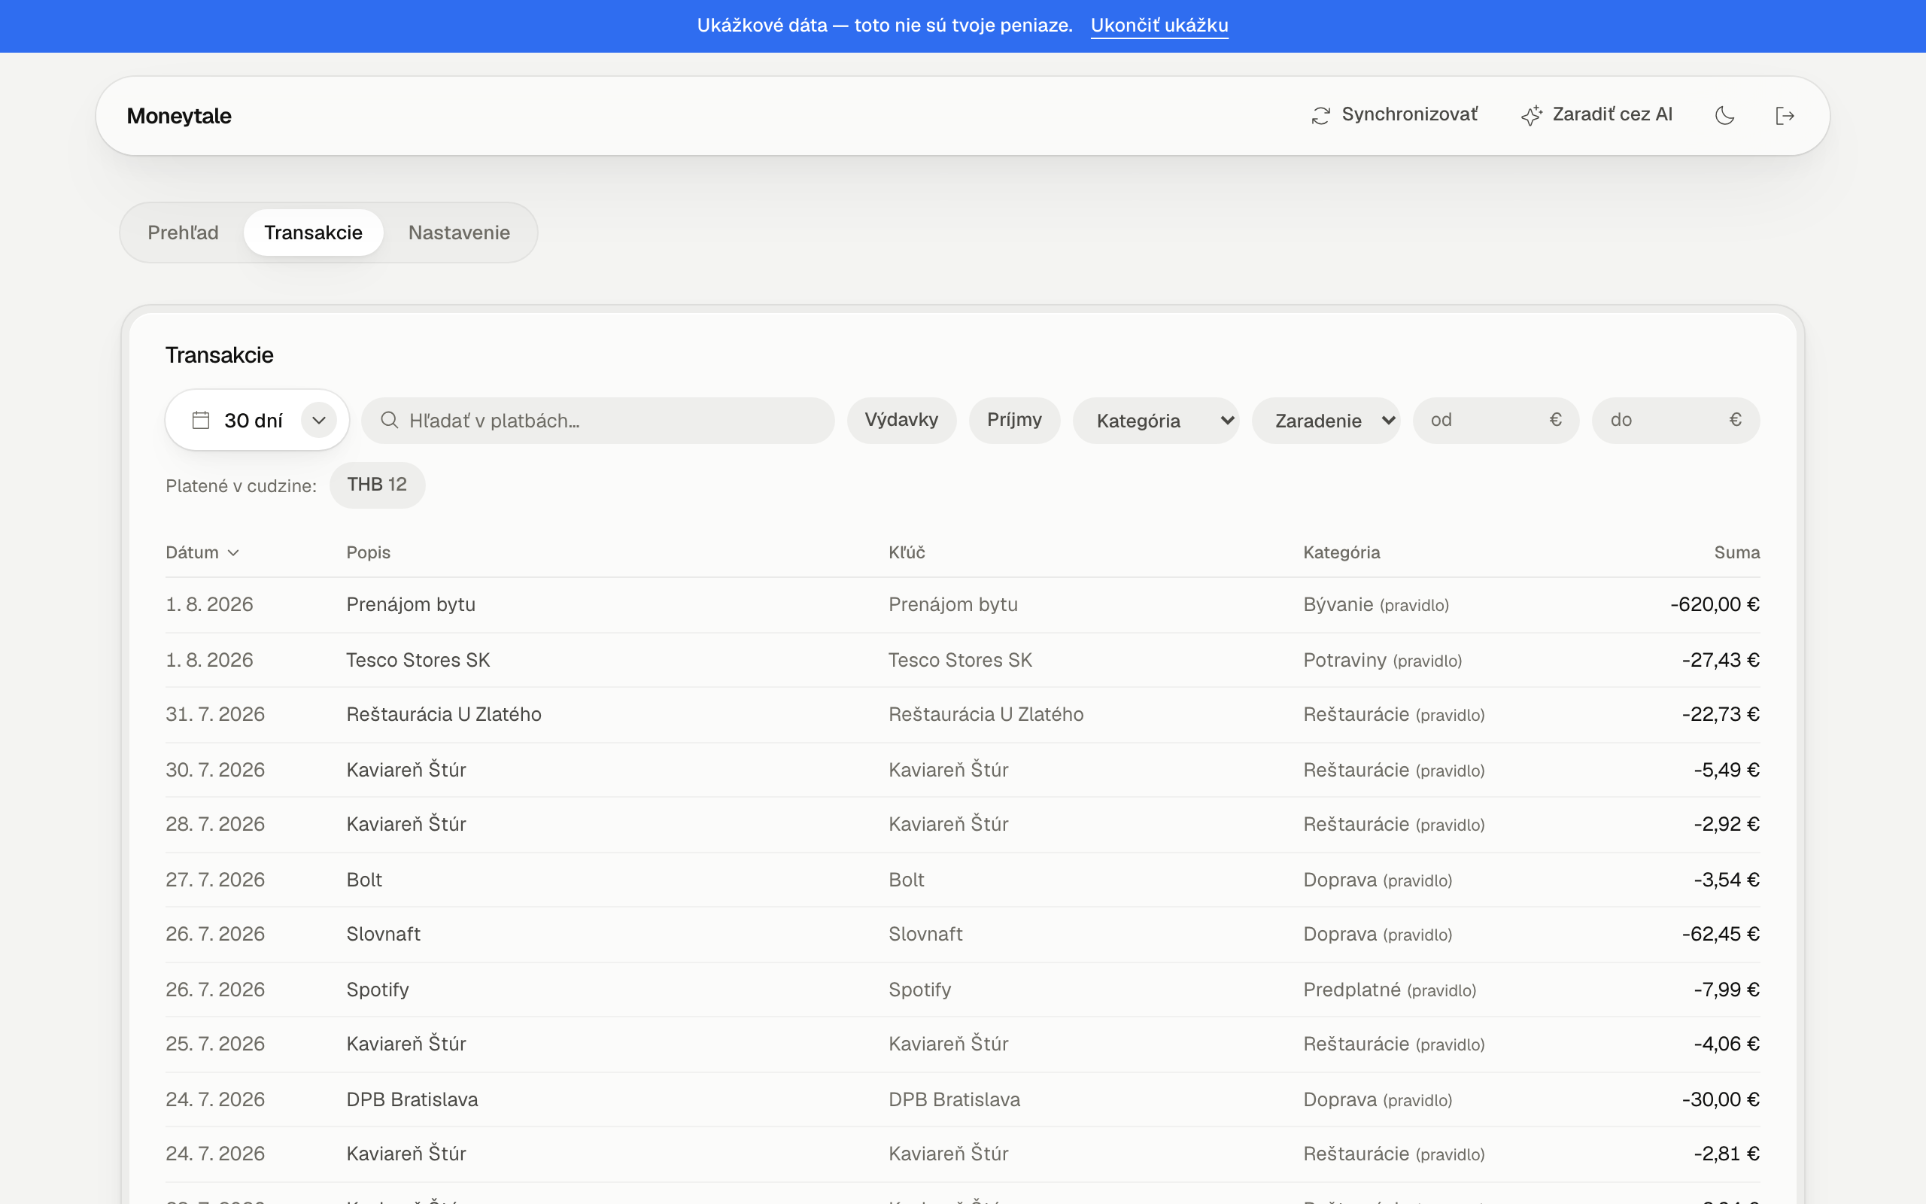Viewport: 1926px width, 1204px height.
Task: Click the Ukončiť ukážku link
Action: [1159, 26]
